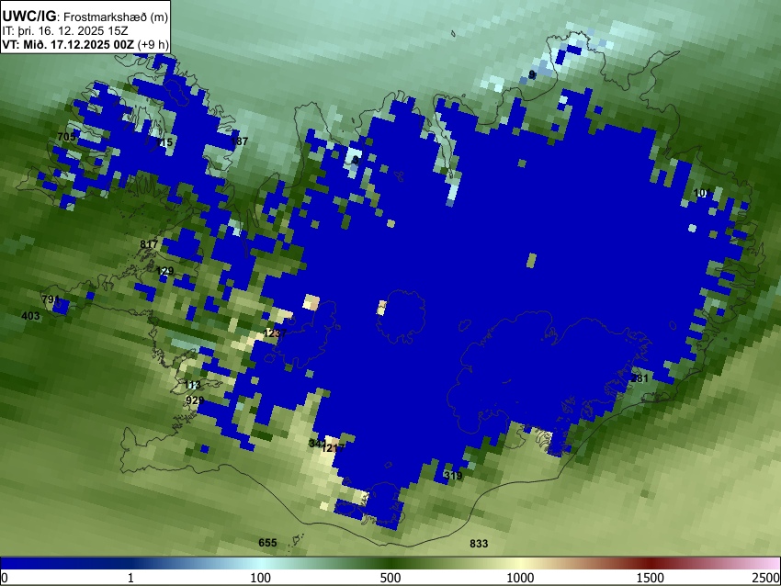Click the 'VT: Mið. 17.12.2025 00Z (+9 h)' line
This screenshot has width=781, height=586.
click(85, 44)
